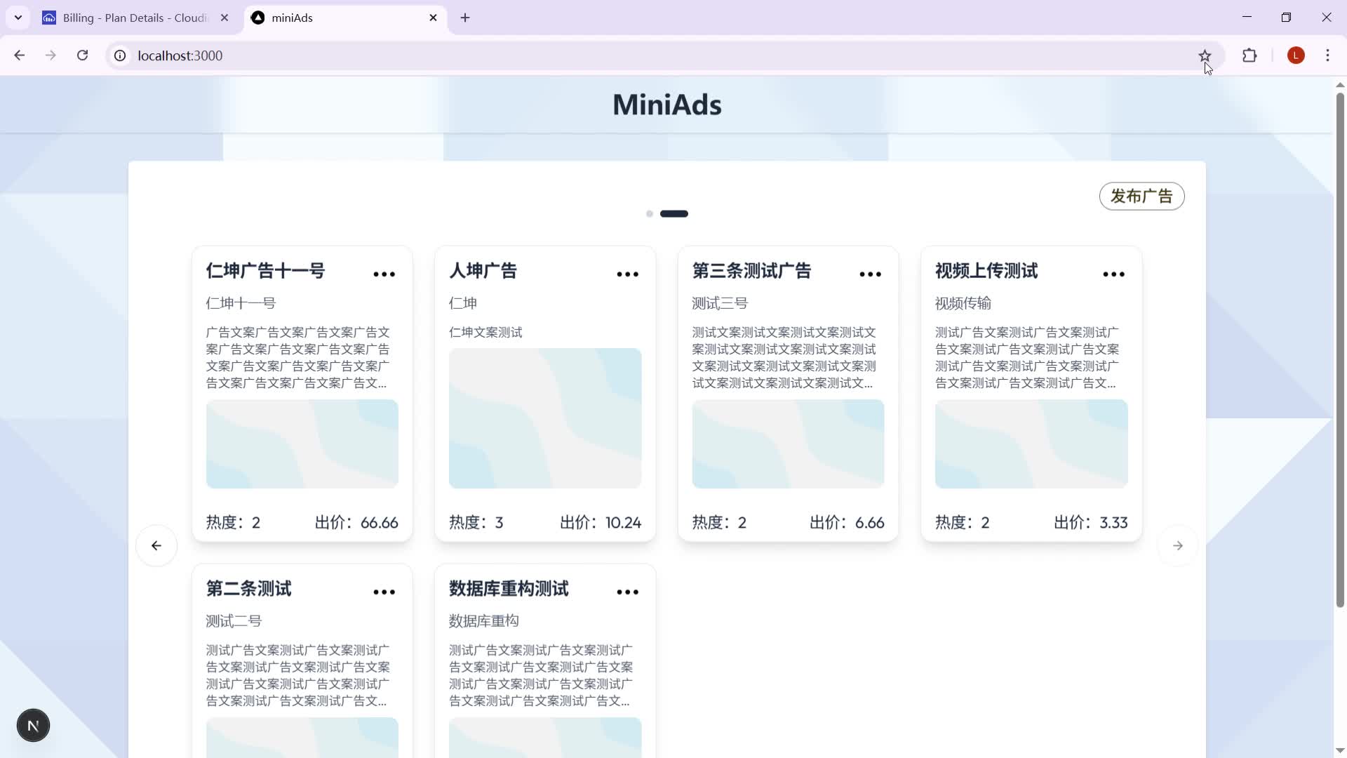Restore down the Chrome window
This screenshot has height=758, width=1347.
pyautogui.click(x=1286, y=18)
